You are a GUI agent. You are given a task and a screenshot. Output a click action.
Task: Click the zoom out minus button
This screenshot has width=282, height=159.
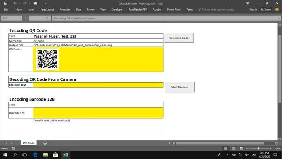247,148
